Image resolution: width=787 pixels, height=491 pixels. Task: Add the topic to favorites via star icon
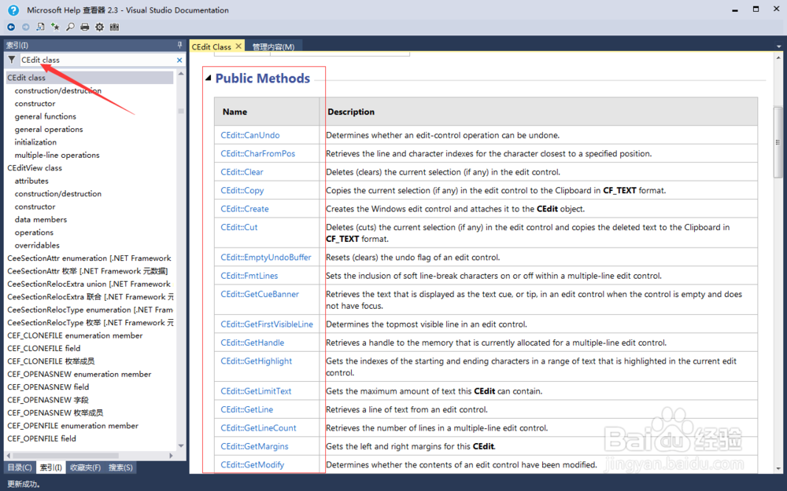[x=55, y=27]
